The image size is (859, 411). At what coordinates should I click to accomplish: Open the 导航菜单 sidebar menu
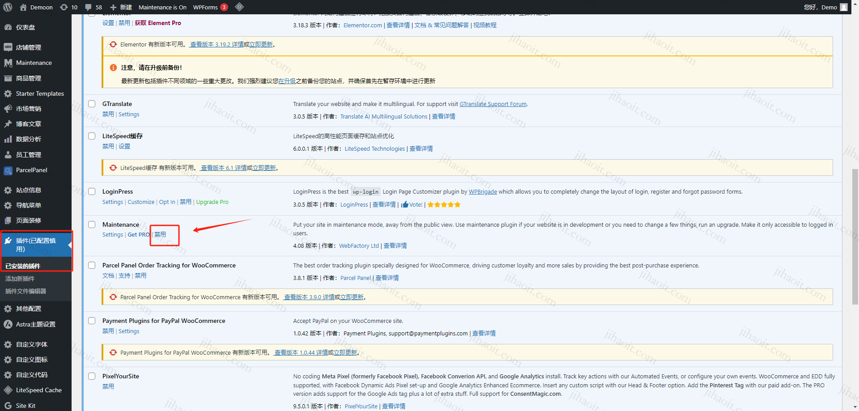(29, 205)
